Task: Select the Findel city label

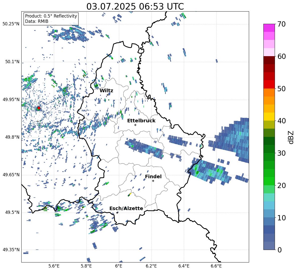Action: [153, 176]
